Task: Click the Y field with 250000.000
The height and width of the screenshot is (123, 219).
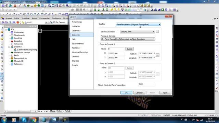Action: coord(116,58)
